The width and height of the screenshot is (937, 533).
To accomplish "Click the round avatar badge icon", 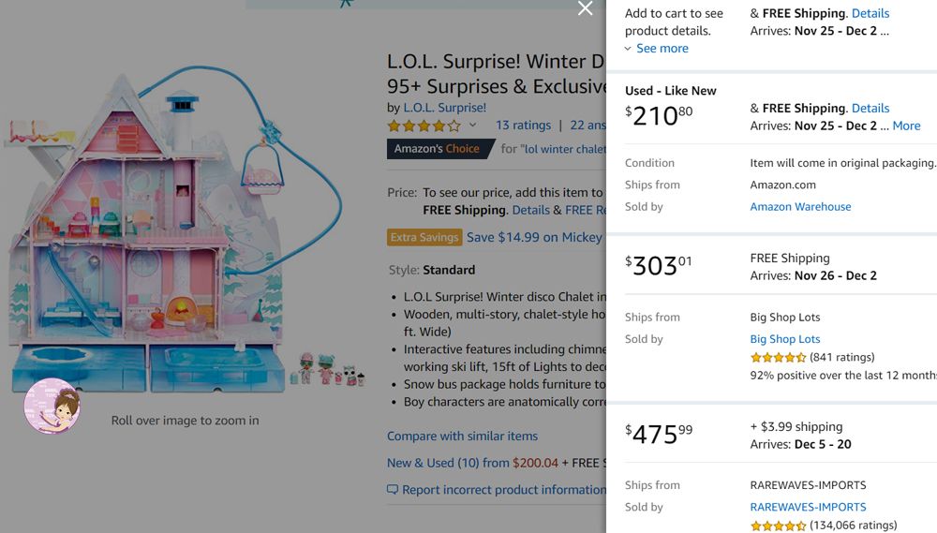I will (x=52, y=406).
